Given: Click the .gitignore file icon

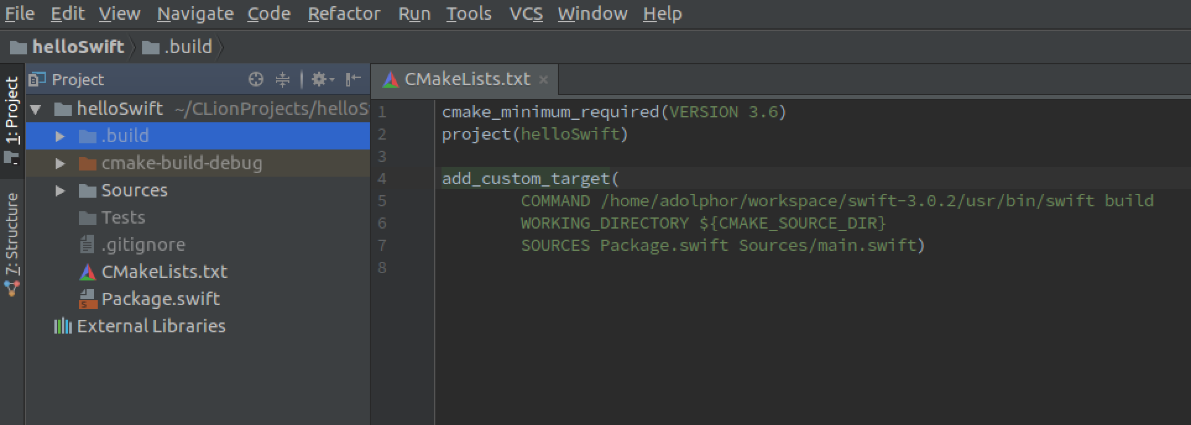Looking at the screenshot, I should click(87, 245).
